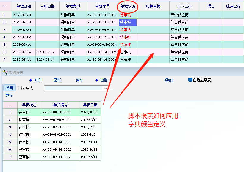Click 单据编号 header in the report grid
This screenshot has height=172, width=244.
tap(60, 105)
